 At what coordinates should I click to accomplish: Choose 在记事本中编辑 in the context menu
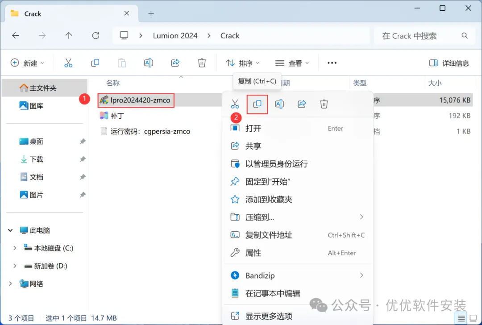(298, 293)
